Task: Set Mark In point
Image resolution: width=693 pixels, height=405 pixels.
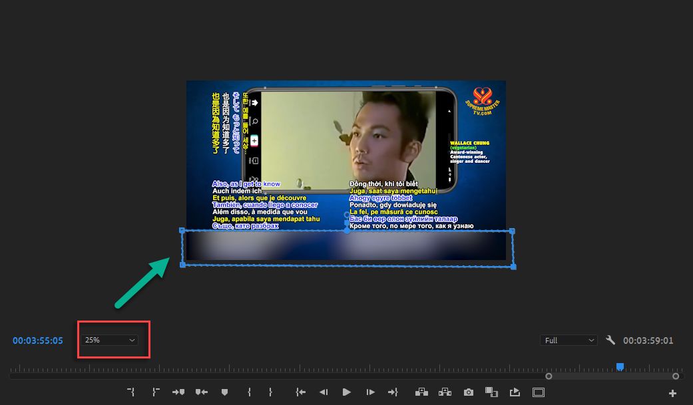Action: (249, 392)
